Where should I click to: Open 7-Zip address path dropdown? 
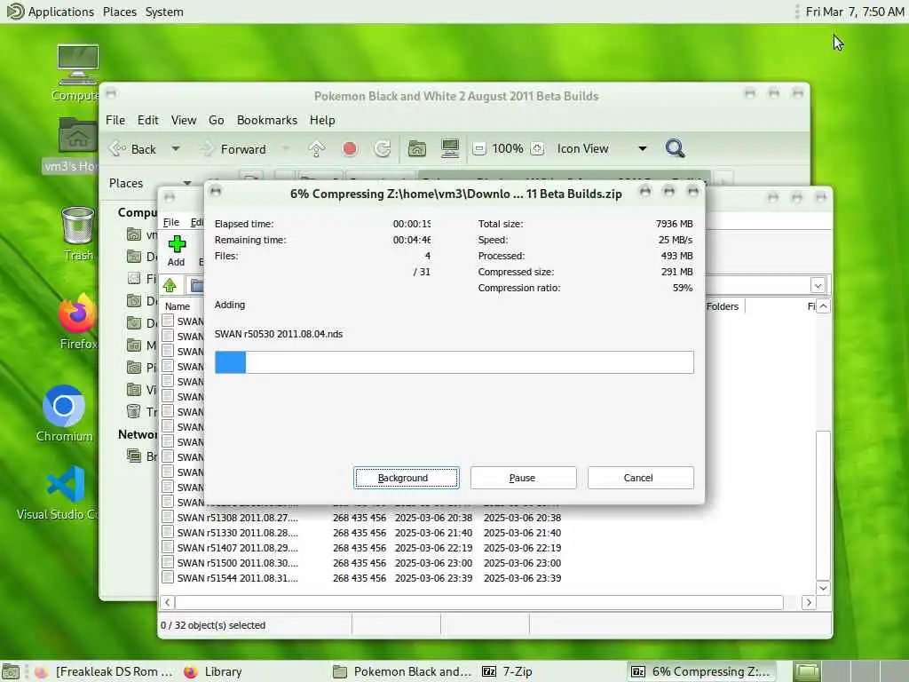point(818,285)
